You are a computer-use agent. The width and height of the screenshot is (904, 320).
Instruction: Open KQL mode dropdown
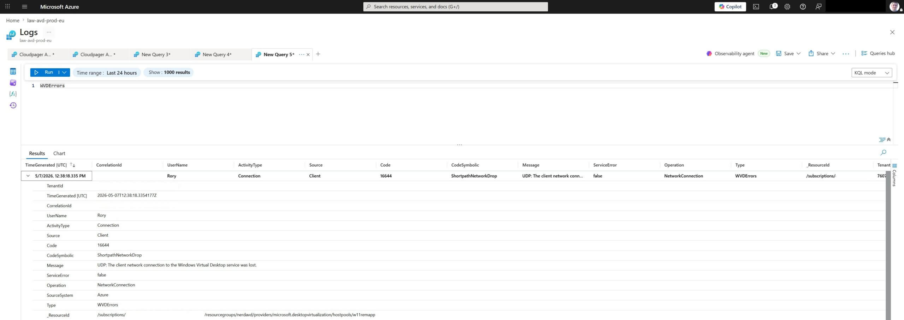872,72
